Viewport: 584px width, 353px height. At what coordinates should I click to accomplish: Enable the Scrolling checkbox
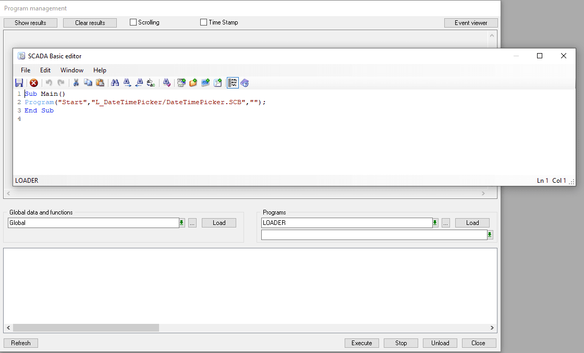133,22
